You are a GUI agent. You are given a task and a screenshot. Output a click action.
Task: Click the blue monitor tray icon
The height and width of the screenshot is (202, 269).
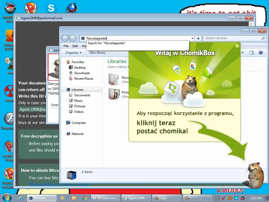click(x=236, y=198)
